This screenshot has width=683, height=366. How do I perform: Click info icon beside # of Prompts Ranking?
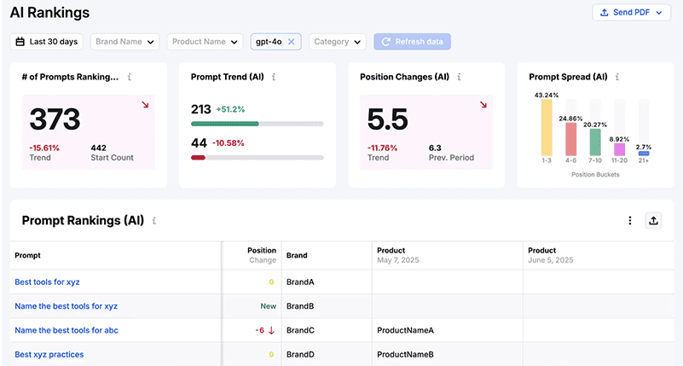point(130,77)
